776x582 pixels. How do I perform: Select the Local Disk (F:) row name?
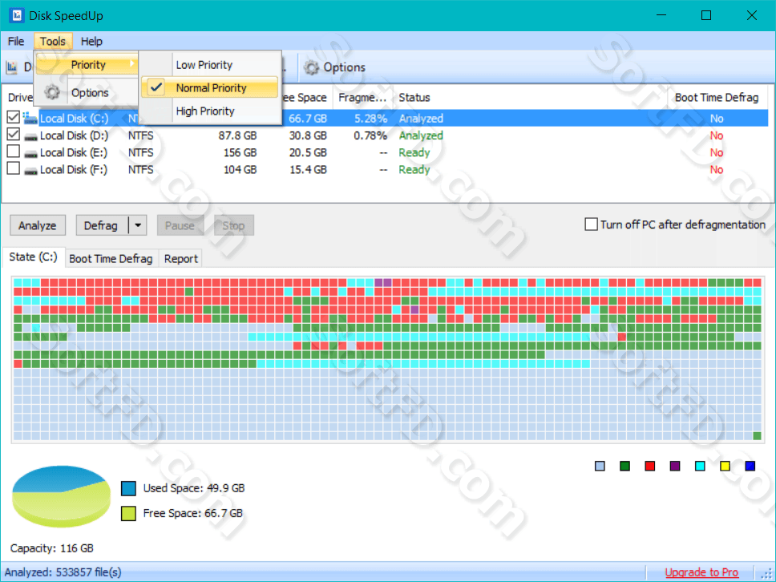tap(74, 170)
